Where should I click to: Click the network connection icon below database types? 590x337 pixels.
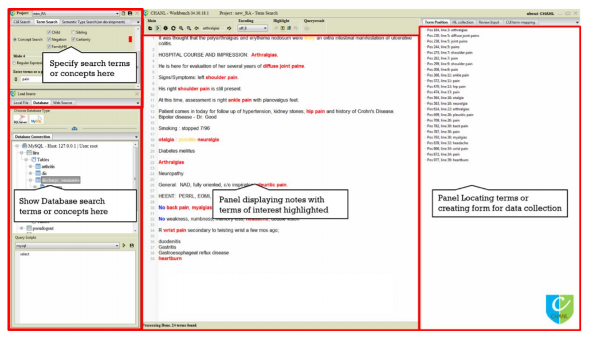(74, 129)
